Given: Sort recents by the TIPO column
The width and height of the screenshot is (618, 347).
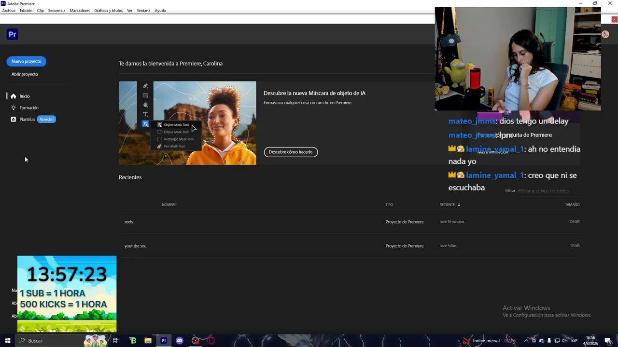Looking at the screenshot, I should (x=389, y=204).
